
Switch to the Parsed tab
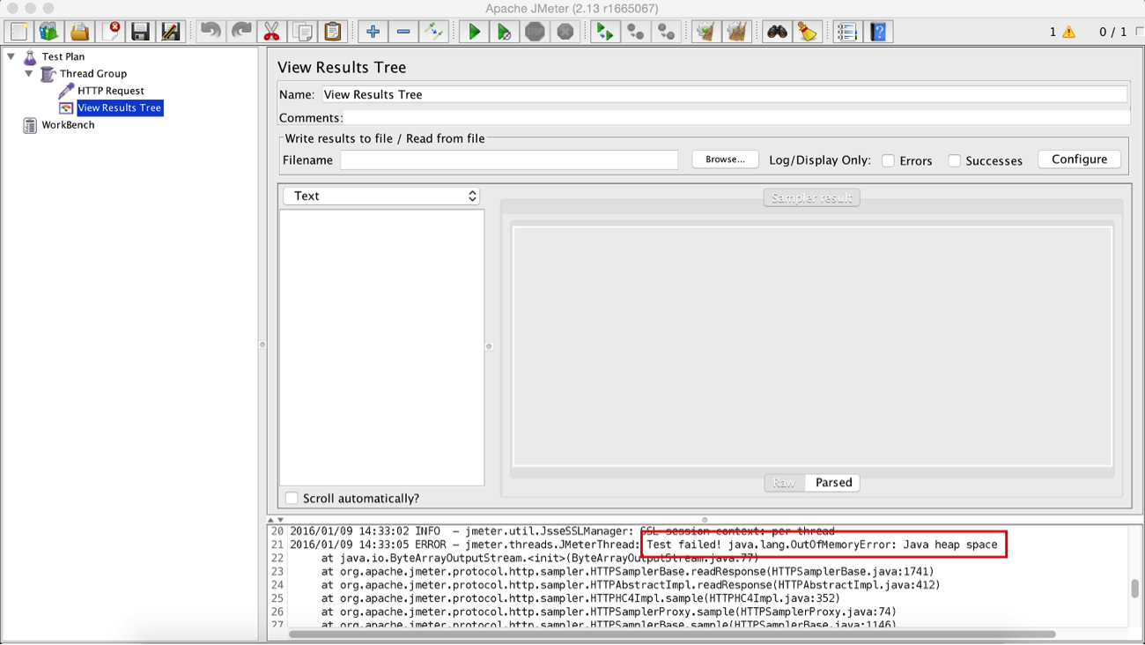pyautogui.click(x=833, y=483)
